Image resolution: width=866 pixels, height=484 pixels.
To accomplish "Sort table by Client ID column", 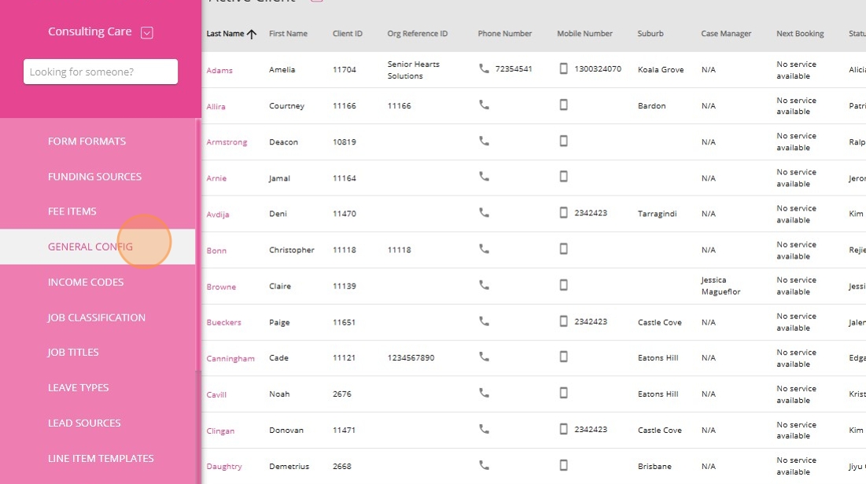I will point(348,34).
